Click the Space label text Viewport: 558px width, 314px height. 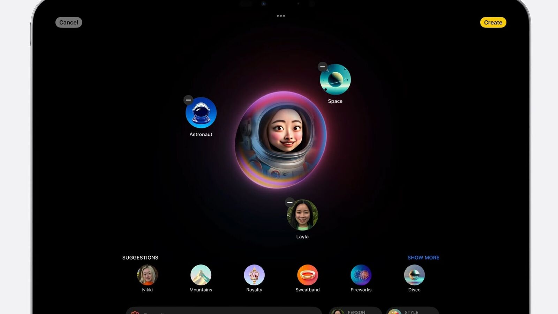point(335,101)
